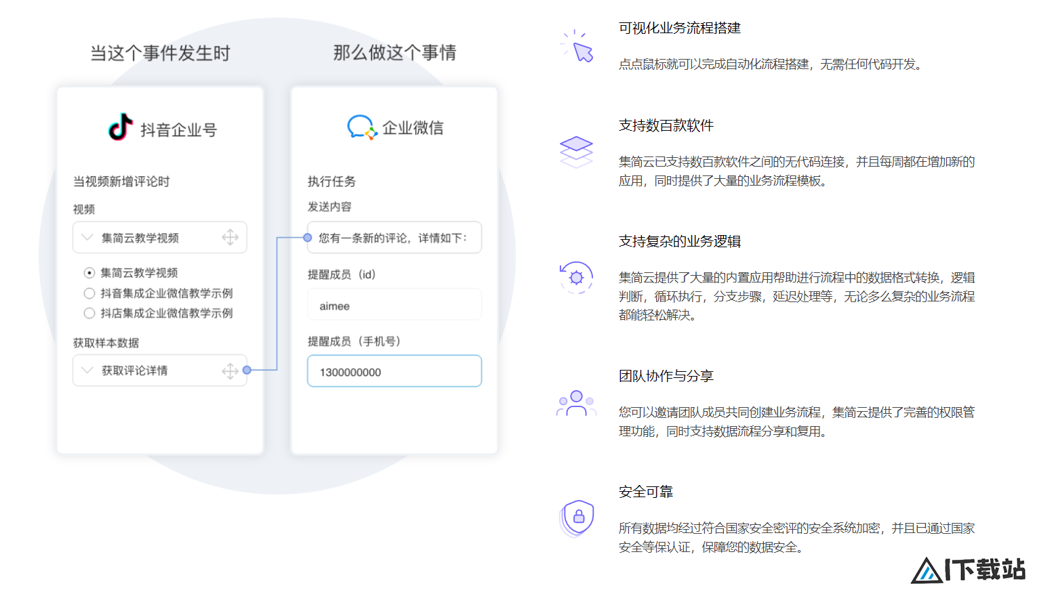Open the 集简云教学视频 video dropdown
Viewport: 1037px width, 590px height.
160,238
